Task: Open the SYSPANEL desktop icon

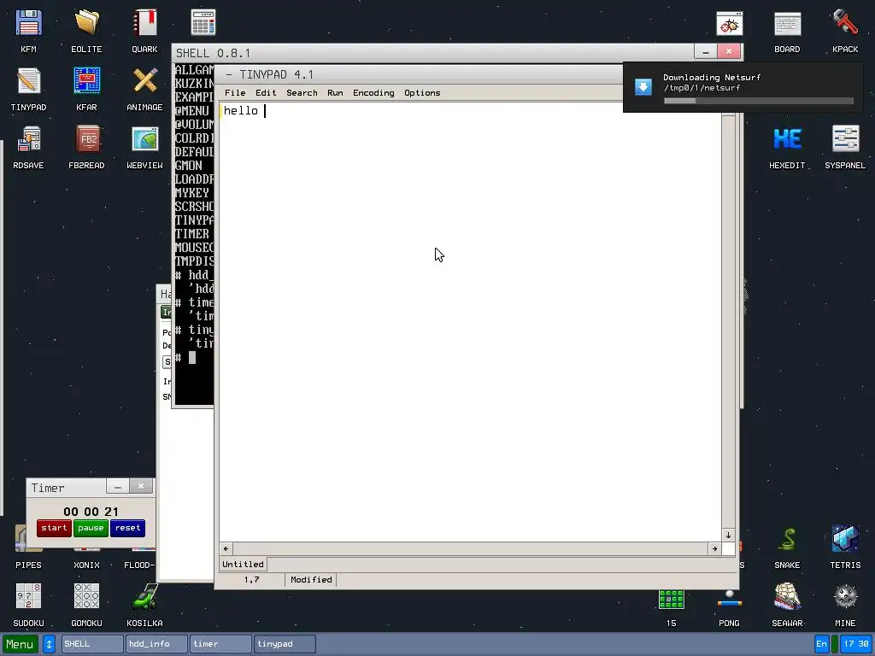Action: coord(845,146)
